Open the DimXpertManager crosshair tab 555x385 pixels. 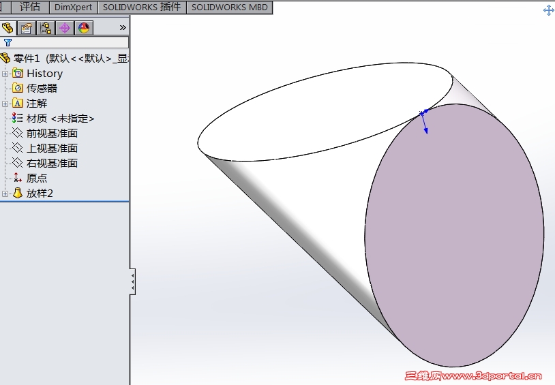(65, 28)
